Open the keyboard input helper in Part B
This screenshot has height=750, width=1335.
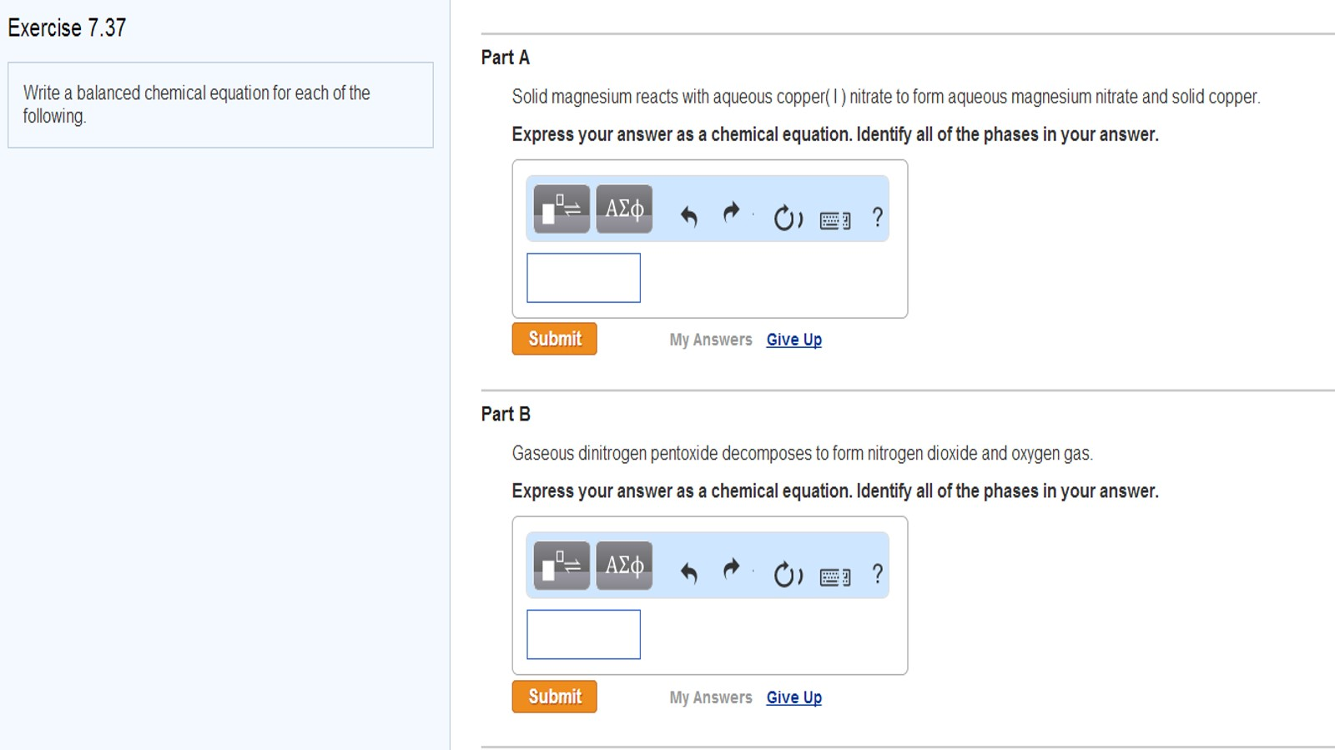(x=834, y=576)
